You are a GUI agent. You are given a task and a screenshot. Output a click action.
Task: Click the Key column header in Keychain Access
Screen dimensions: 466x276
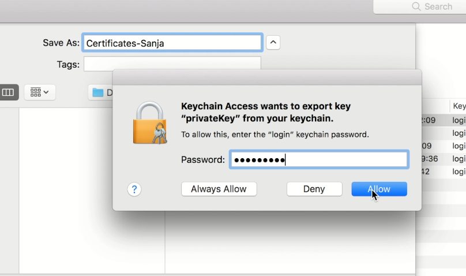(x=458, y=106)
